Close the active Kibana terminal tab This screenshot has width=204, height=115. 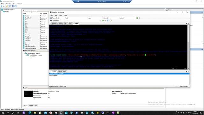188,23
